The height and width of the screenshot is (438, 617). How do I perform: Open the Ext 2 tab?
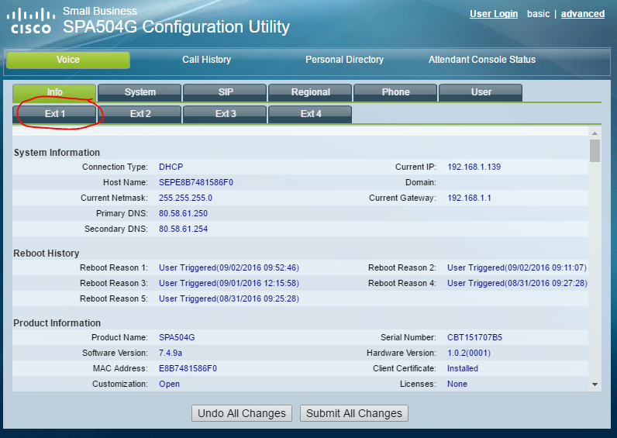pyautogui.click(x=140, y=114)
